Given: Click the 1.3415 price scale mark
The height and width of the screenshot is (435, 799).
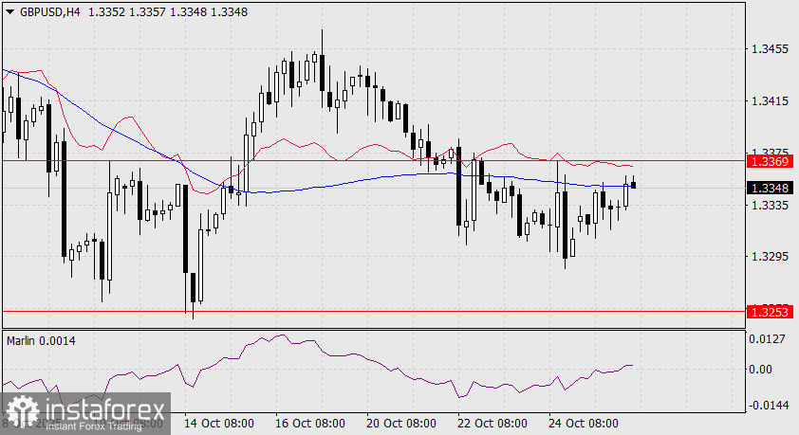Looking at the screenshot, I should pos(770,101).
